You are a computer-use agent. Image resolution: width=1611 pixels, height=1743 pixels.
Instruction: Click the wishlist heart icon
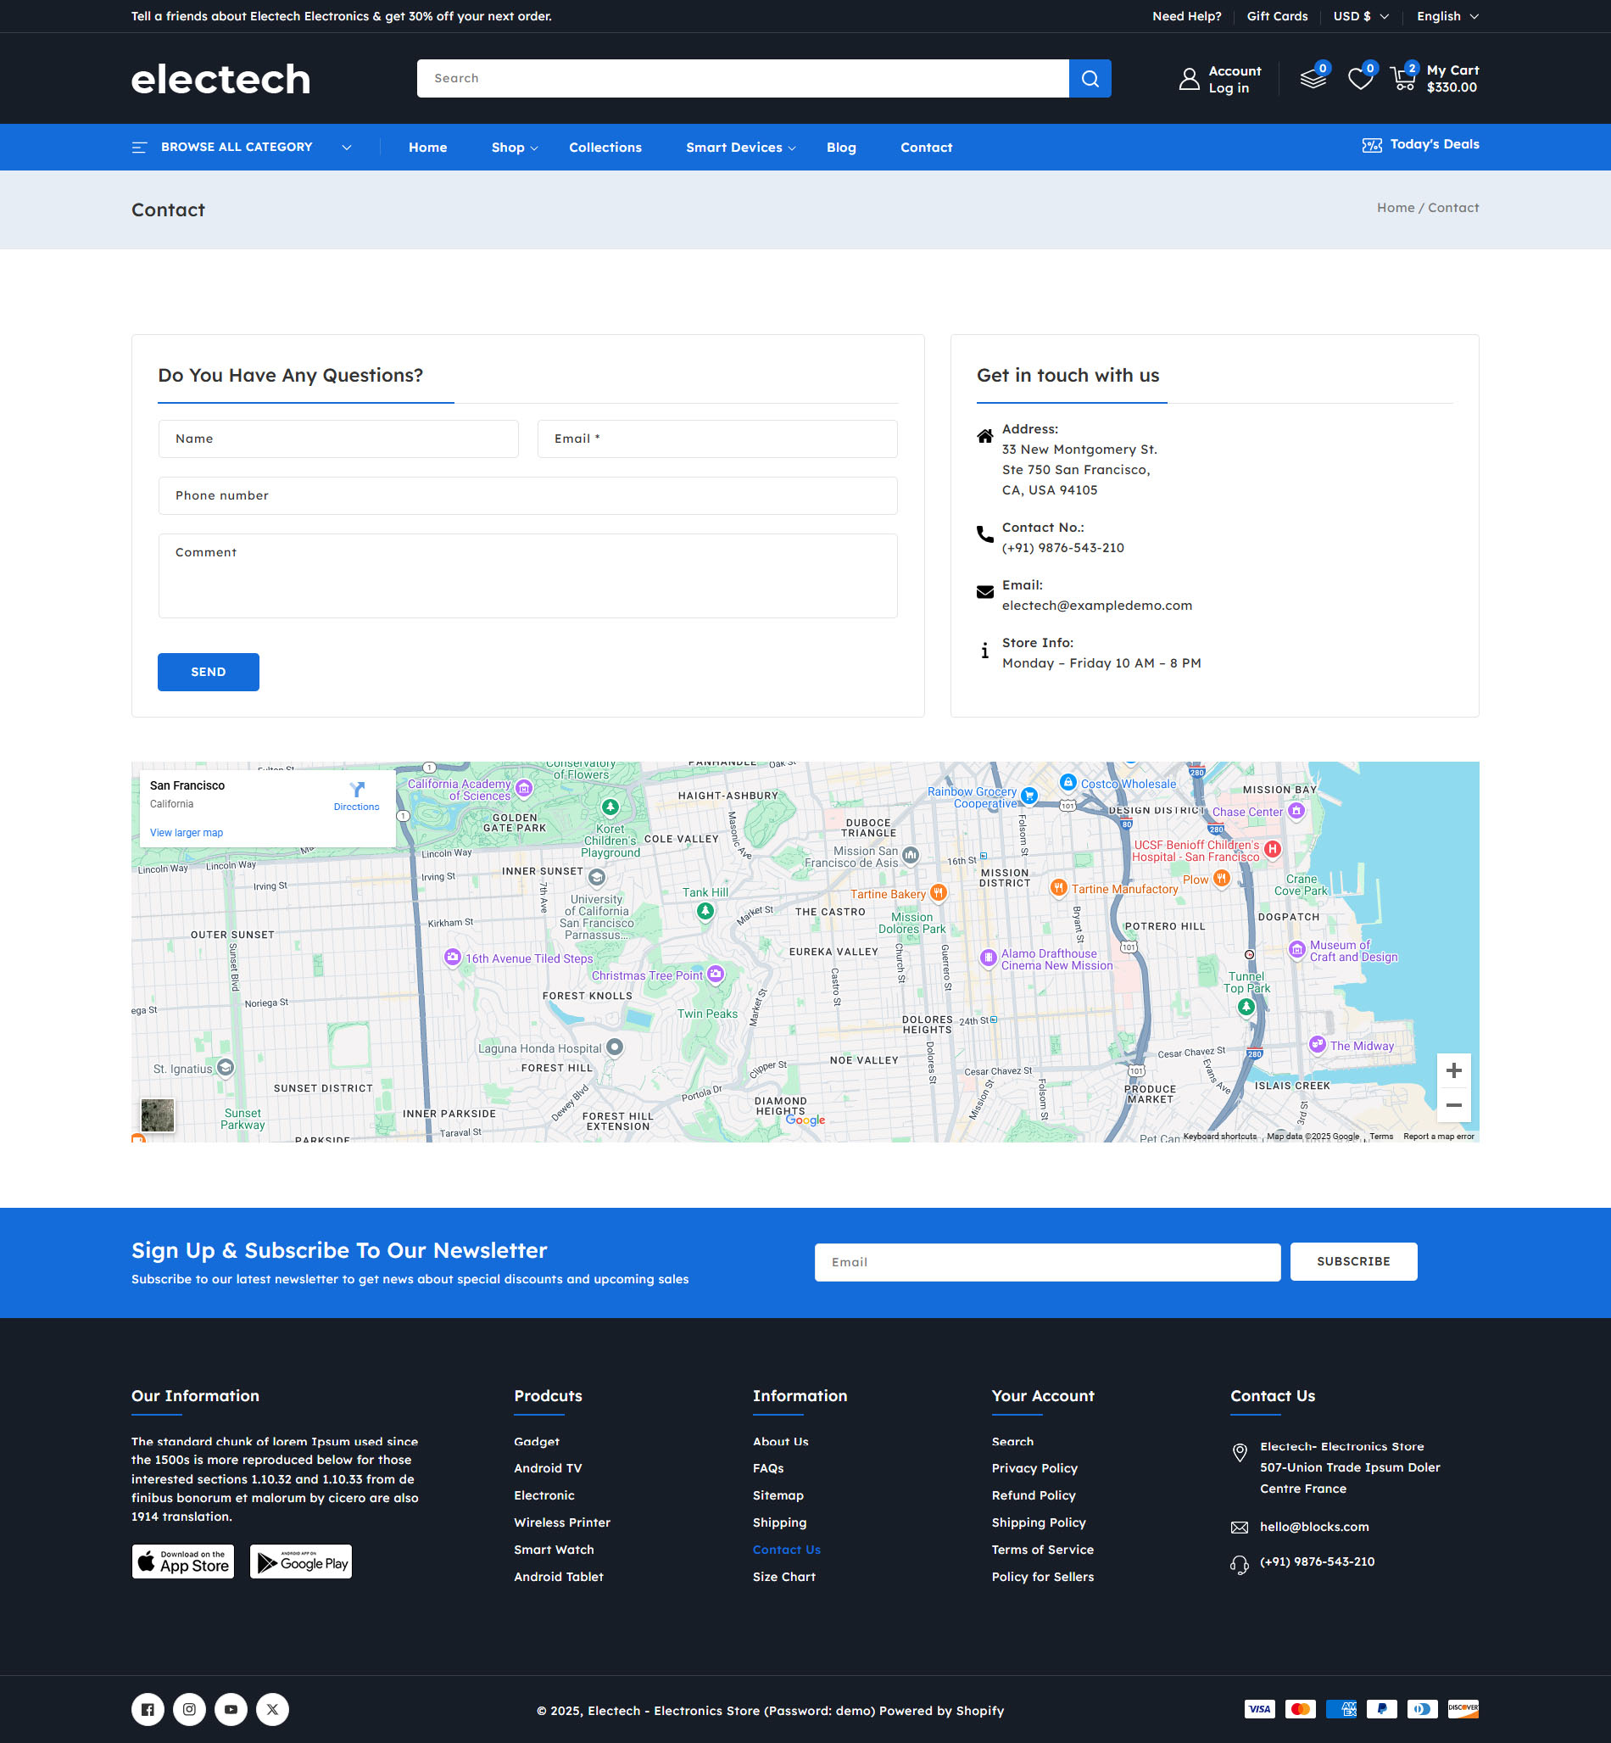(x=1358, y=80)
